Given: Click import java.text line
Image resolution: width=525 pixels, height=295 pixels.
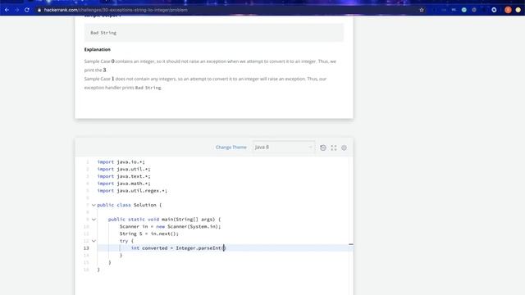Looking at the screenshot, I should [x=124, y=176].
